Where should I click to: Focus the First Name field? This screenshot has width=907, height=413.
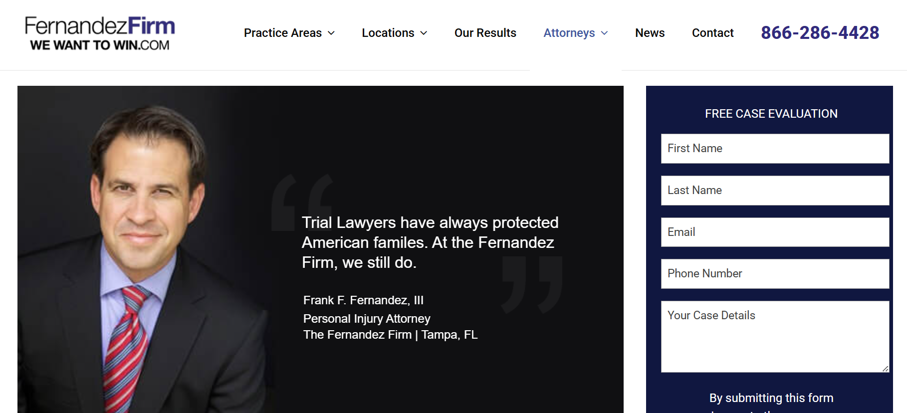click(775, 149)
